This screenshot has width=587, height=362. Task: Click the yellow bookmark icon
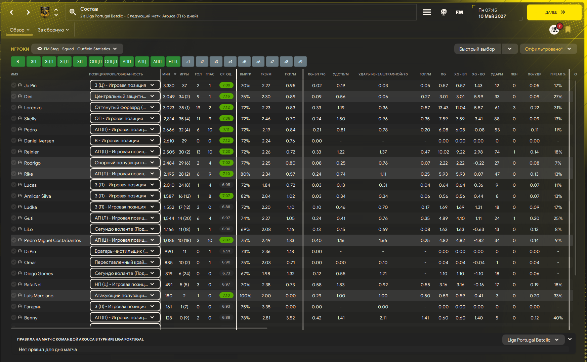point(568,29)
